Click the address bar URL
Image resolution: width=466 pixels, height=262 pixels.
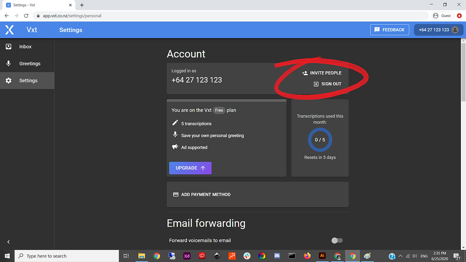click(x=72, y=16)
